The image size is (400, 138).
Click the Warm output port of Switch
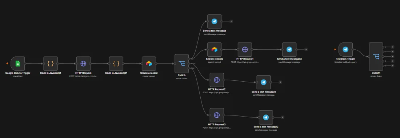pyautogui.click(x=189, y=64)
